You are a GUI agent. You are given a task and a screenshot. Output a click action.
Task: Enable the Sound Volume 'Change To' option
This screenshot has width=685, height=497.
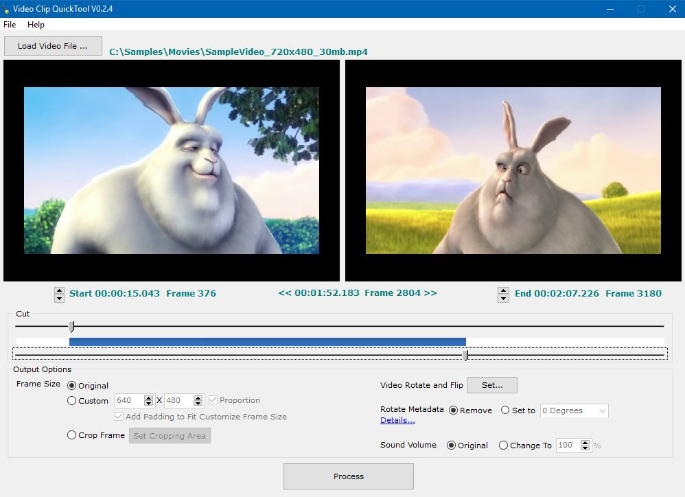coord(503,446)
